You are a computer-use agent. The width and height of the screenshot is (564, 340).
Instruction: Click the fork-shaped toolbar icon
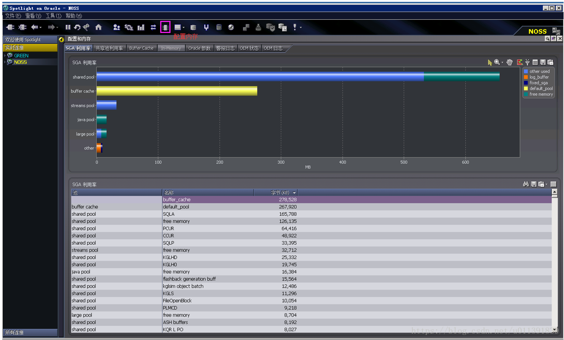click(206, 28)
